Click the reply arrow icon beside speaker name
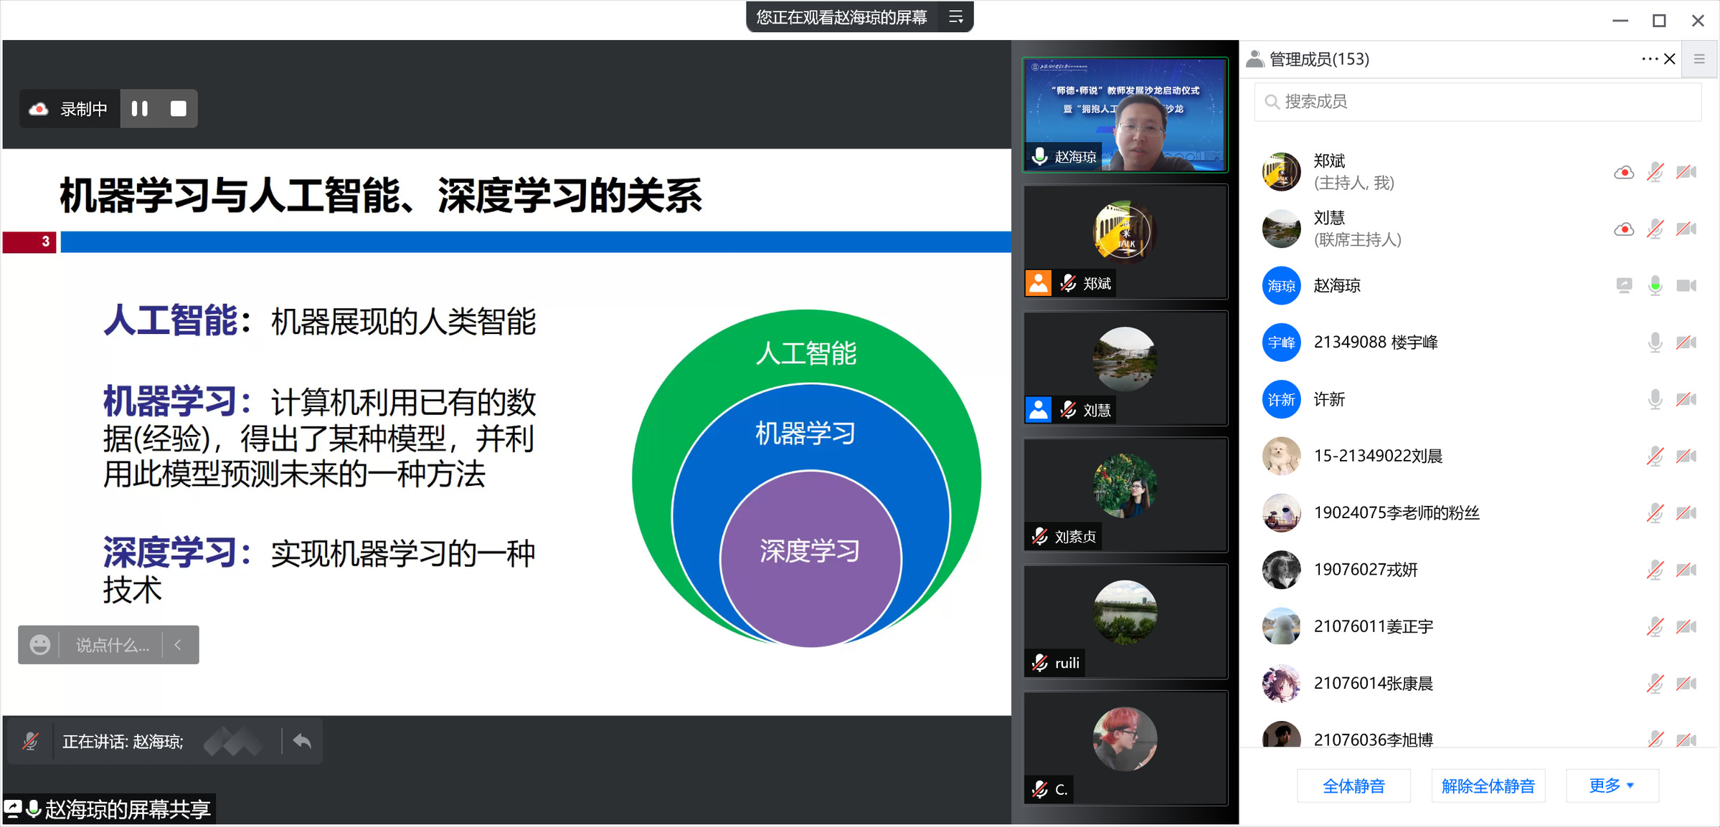 click(x=302, y=741)
